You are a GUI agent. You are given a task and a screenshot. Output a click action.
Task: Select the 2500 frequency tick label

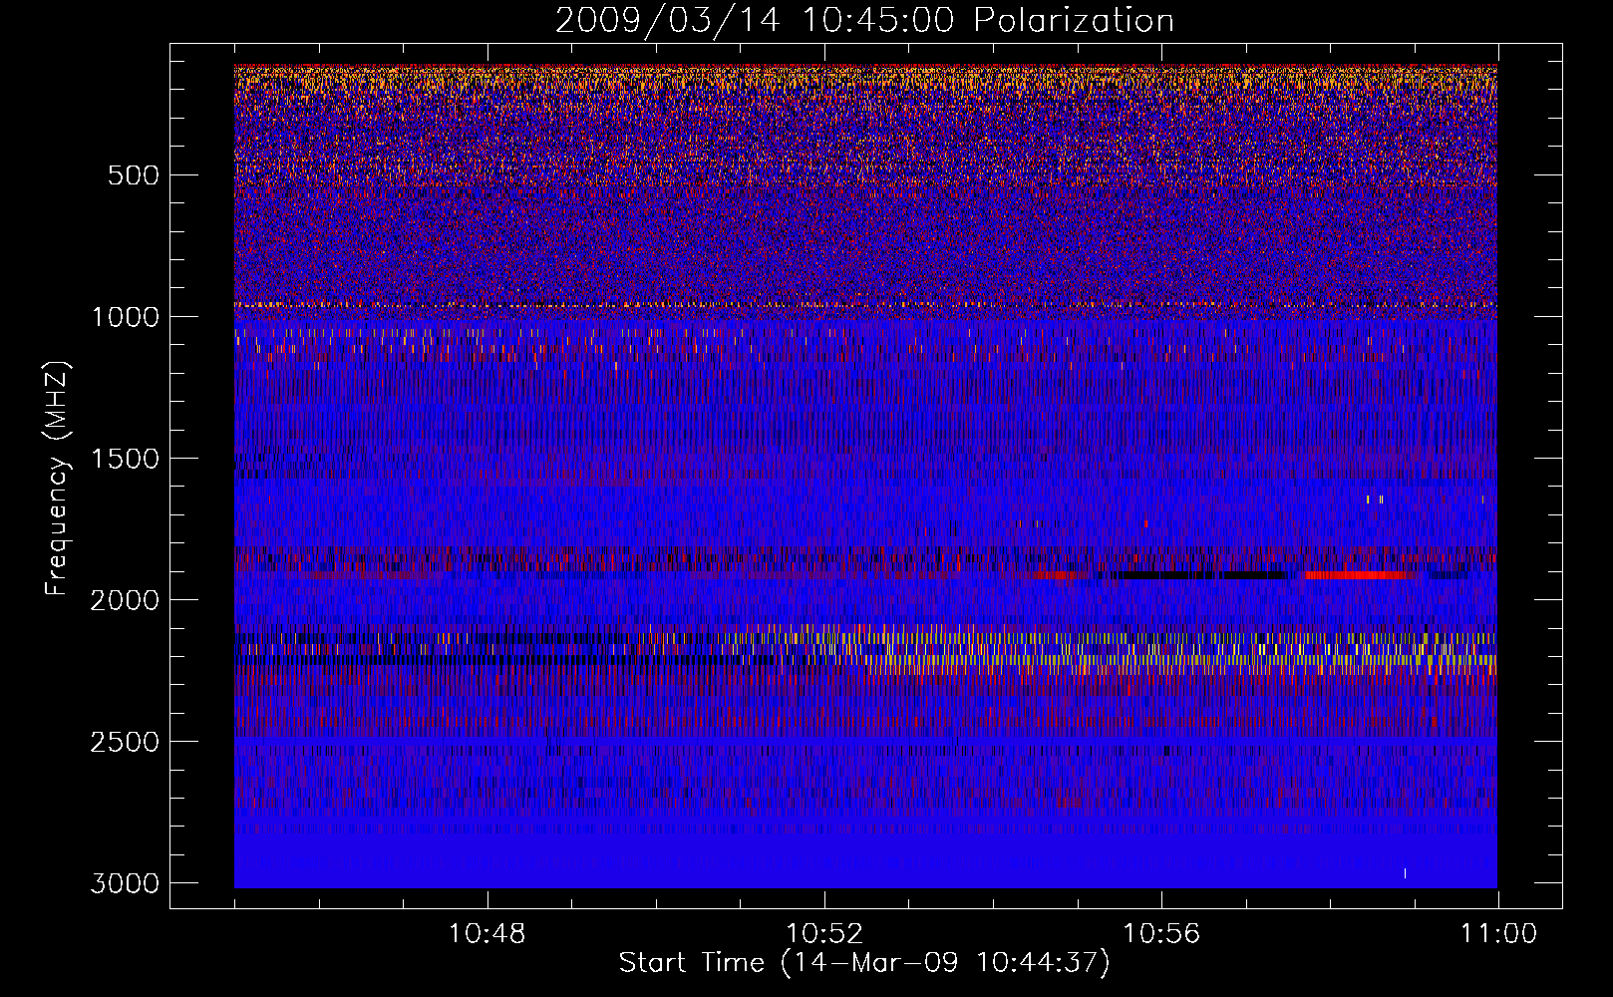coord(125,742)
